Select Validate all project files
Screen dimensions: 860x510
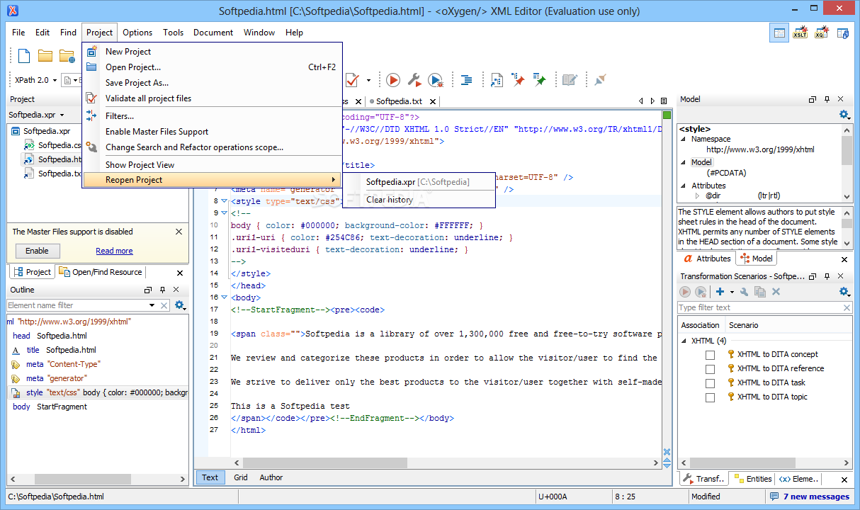tap(212, 98)
